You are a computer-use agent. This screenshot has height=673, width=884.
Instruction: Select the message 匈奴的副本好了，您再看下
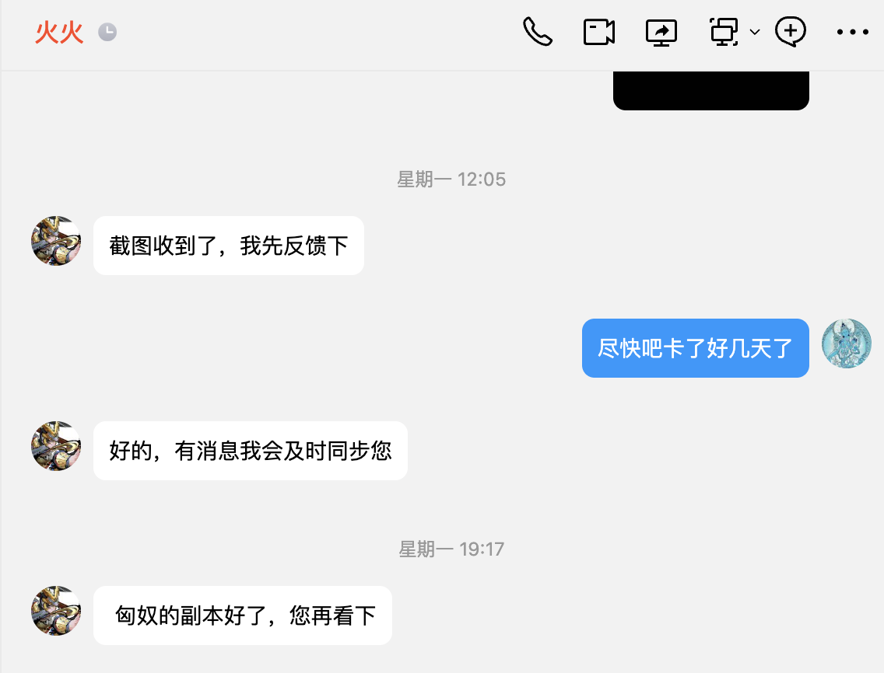pos(243,615)
